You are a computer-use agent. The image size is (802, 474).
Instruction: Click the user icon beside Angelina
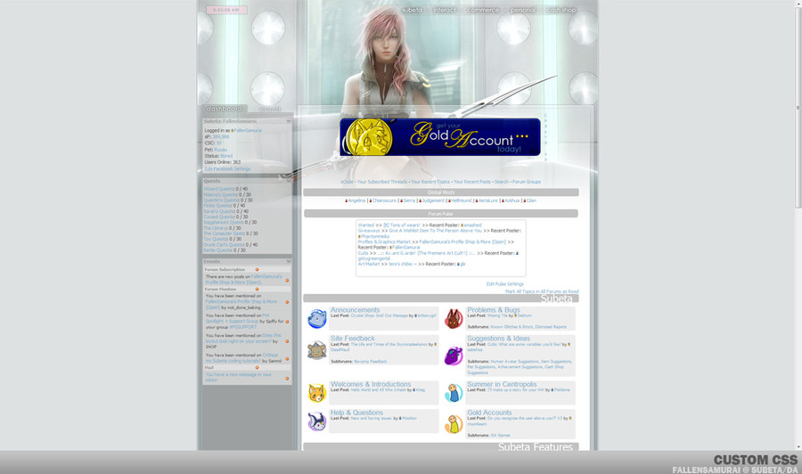(347, 201)
